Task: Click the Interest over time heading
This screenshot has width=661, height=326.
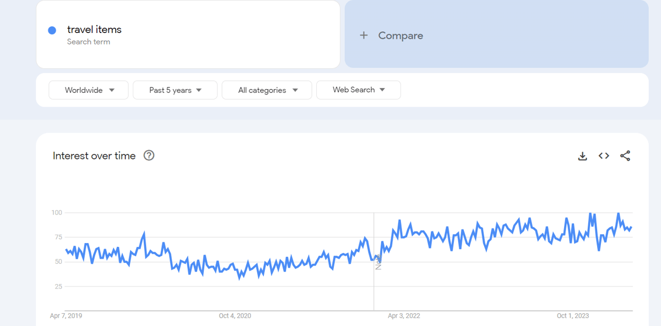Action: [94, 156]
